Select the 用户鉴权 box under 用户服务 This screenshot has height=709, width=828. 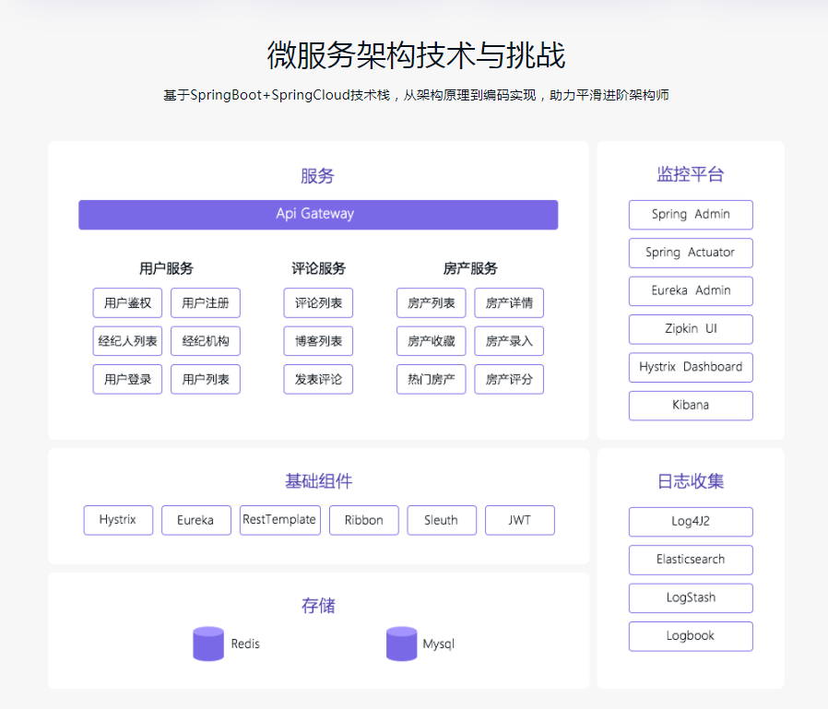127,302
